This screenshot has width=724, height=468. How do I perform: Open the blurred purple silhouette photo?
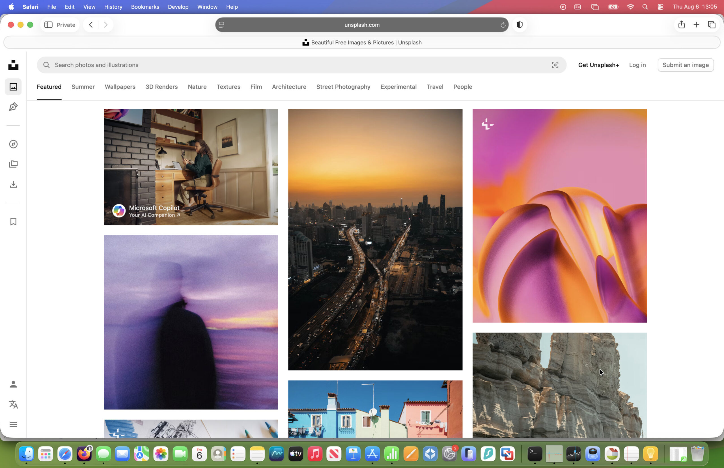point(191,322)
